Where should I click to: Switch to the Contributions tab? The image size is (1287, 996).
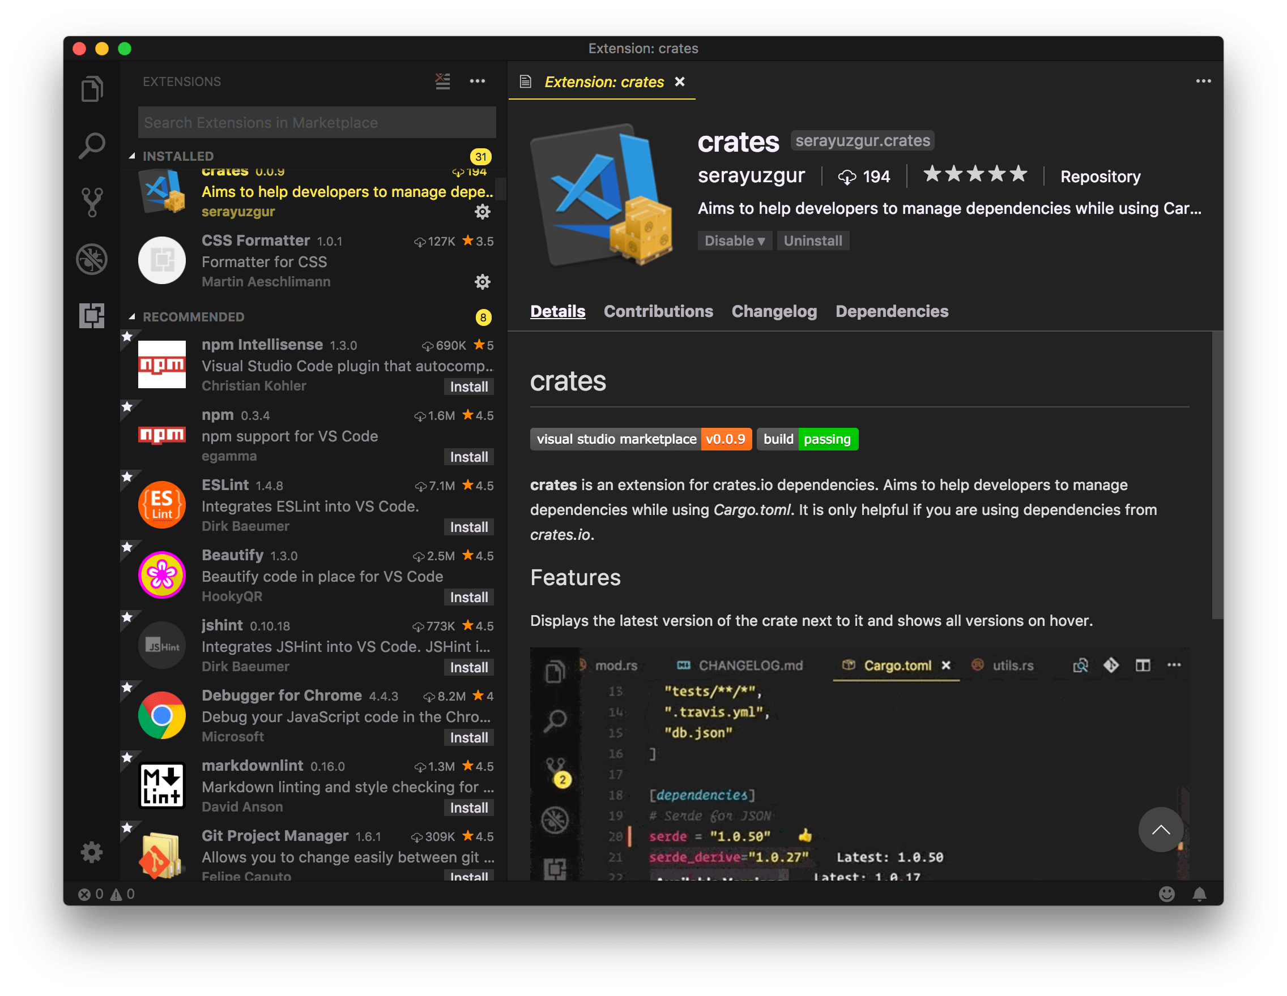658,311
